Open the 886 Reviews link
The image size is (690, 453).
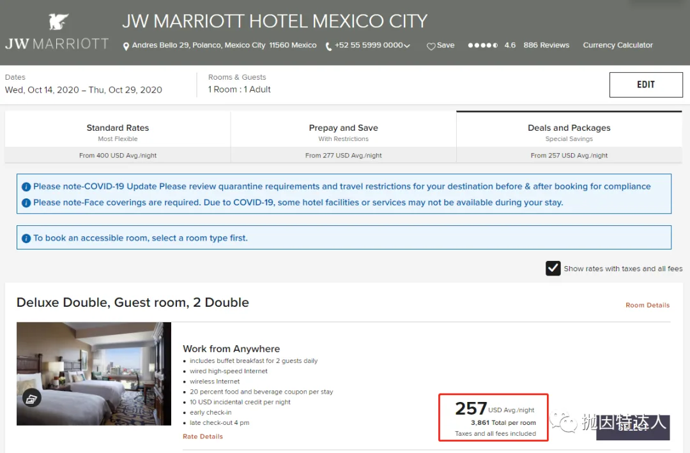tap(546, 45)
